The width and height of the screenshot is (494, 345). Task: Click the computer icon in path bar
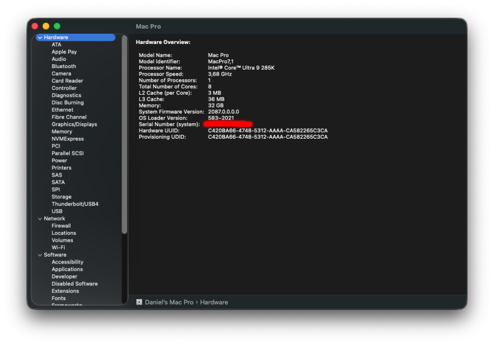coord(139,302)
